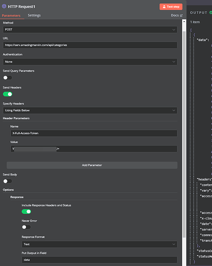Expand the Authentication dropdown set to None
The height and width of the screenshot is (266, 212).
tap(90, 62)
